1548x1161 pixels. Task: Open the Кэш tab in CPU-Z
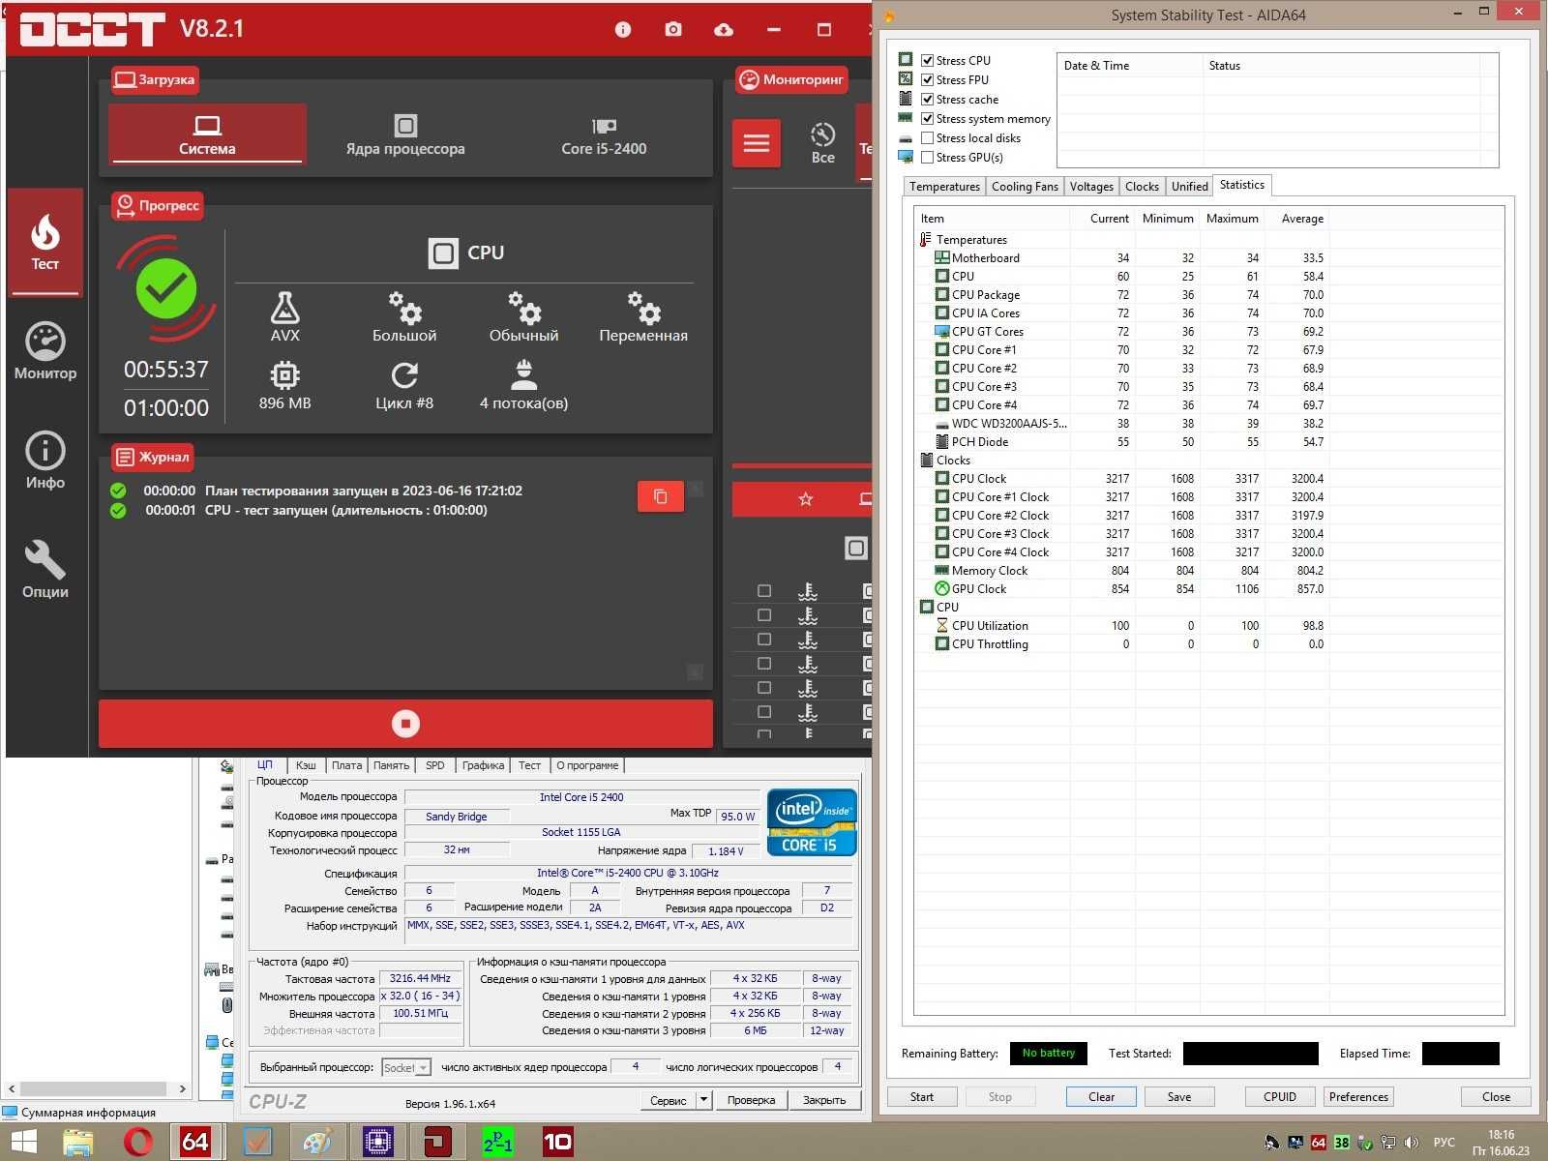click(x=306, y=765)
